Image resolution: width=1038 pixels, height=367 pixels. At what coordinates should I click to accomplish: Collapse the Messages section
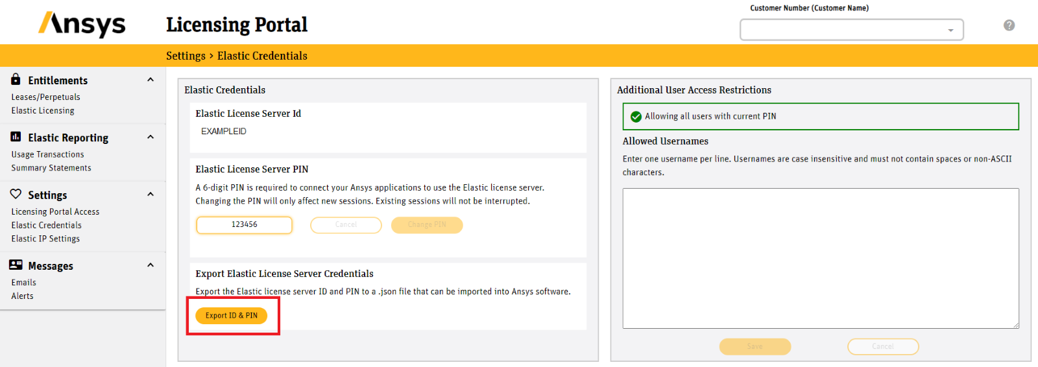tap(151, 265)
